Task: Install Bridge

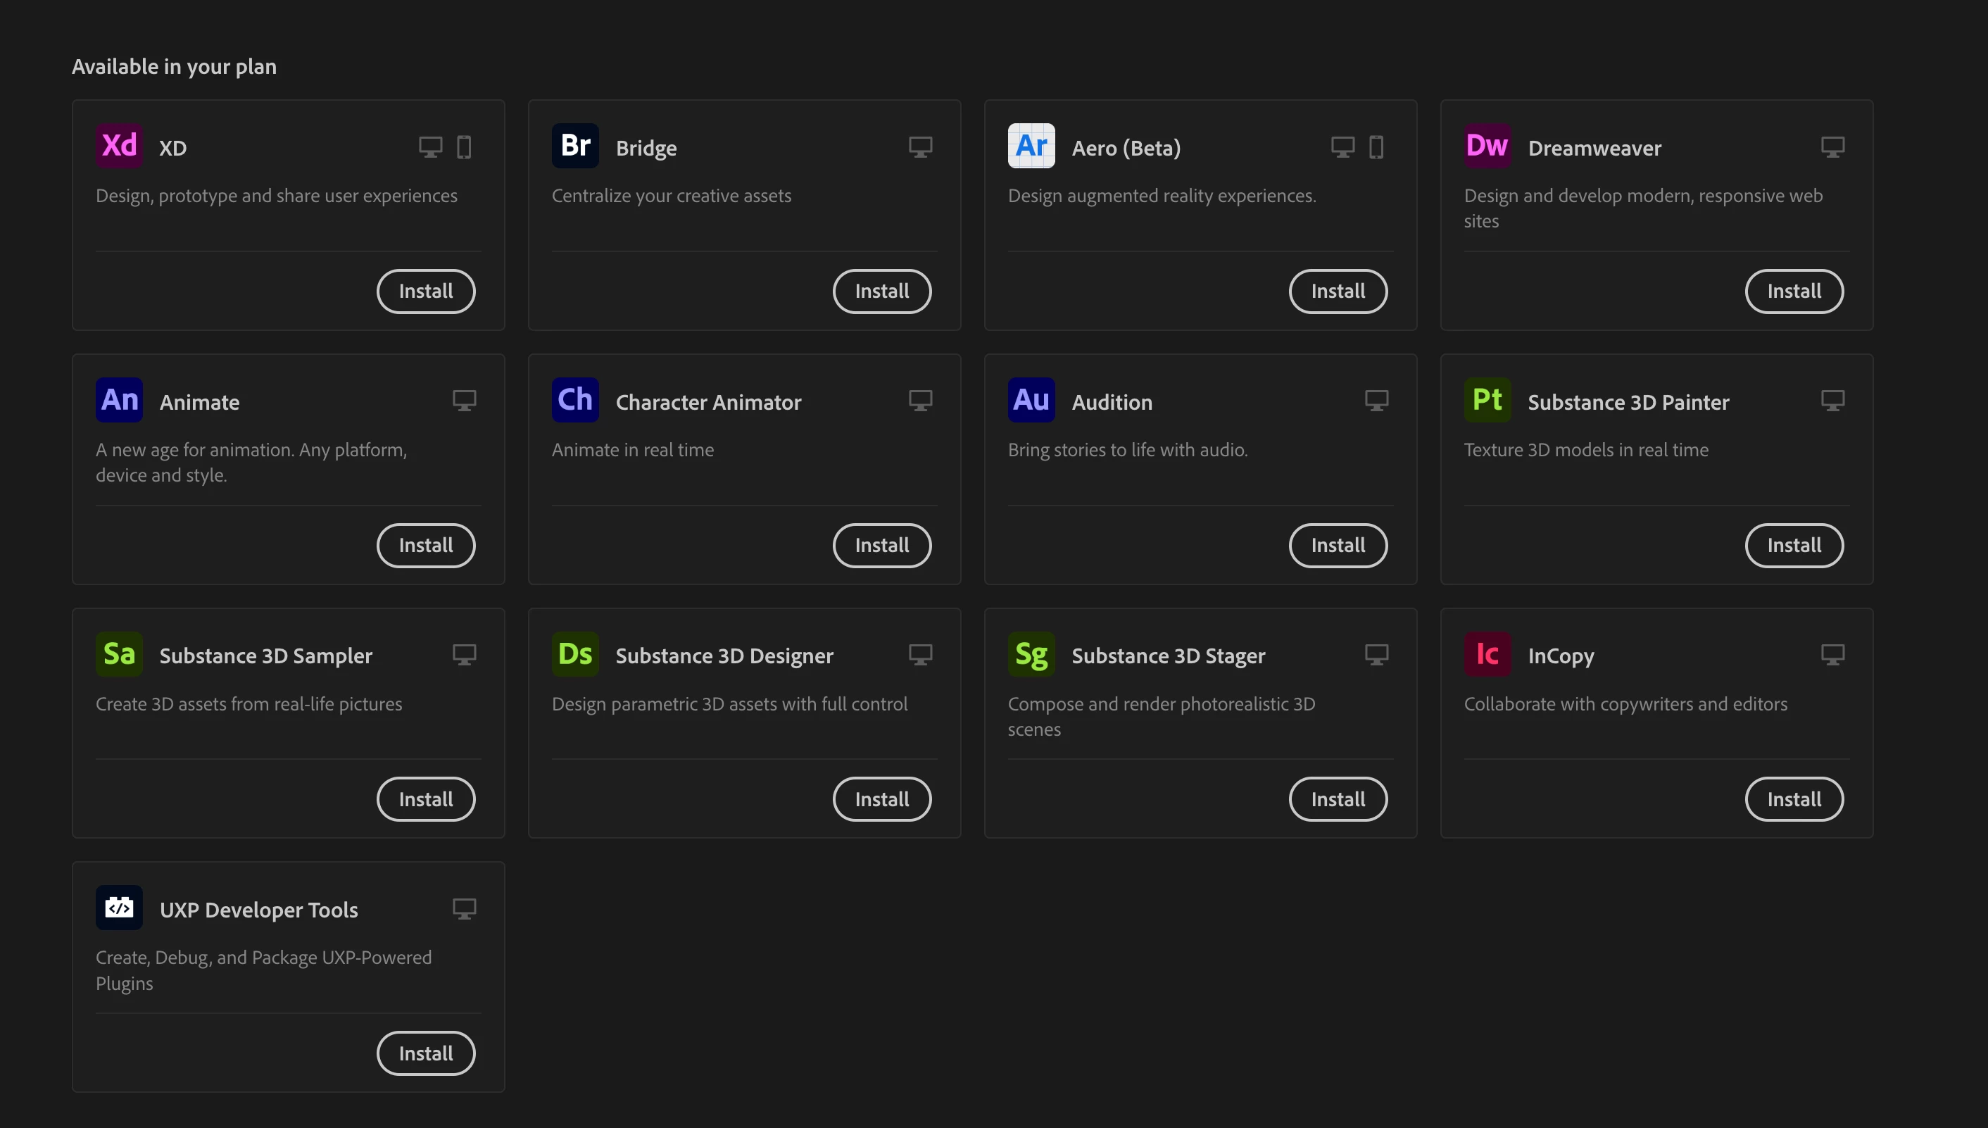Action: click(x=881, y=292)
